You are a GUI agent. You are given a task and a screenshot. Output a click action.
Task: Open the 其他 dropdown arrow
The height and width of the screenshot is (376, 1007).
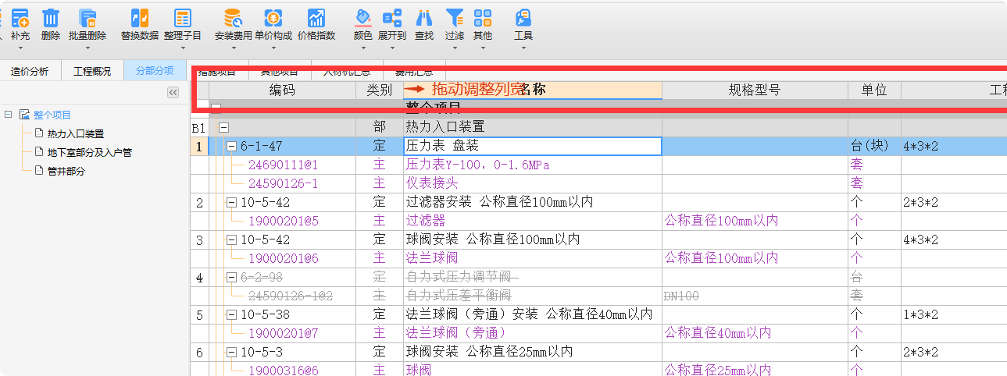click(483, 47)
